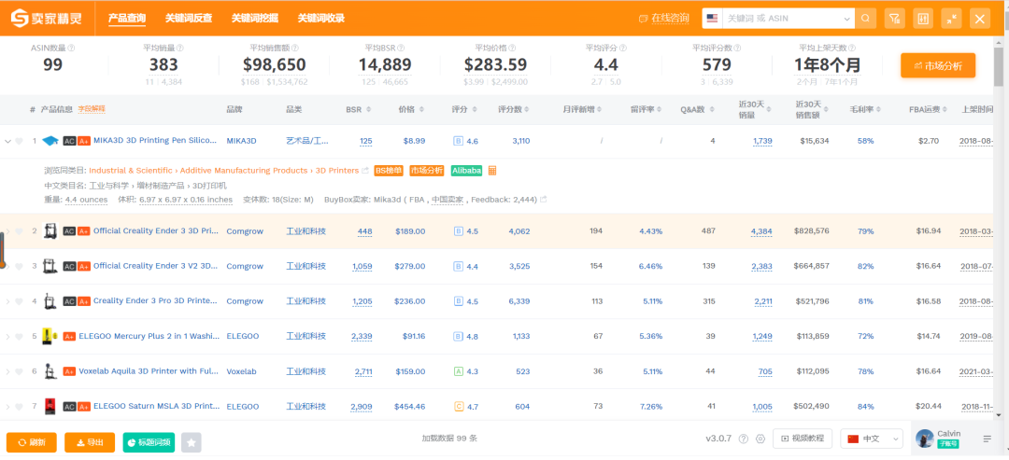
Task: Expand the ELEGOO Mercury Plus row
Action: (x=7, y=337)
